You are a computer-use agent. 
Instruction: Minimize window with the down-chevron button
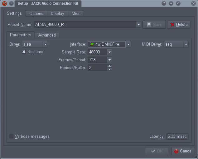[171, 3]
